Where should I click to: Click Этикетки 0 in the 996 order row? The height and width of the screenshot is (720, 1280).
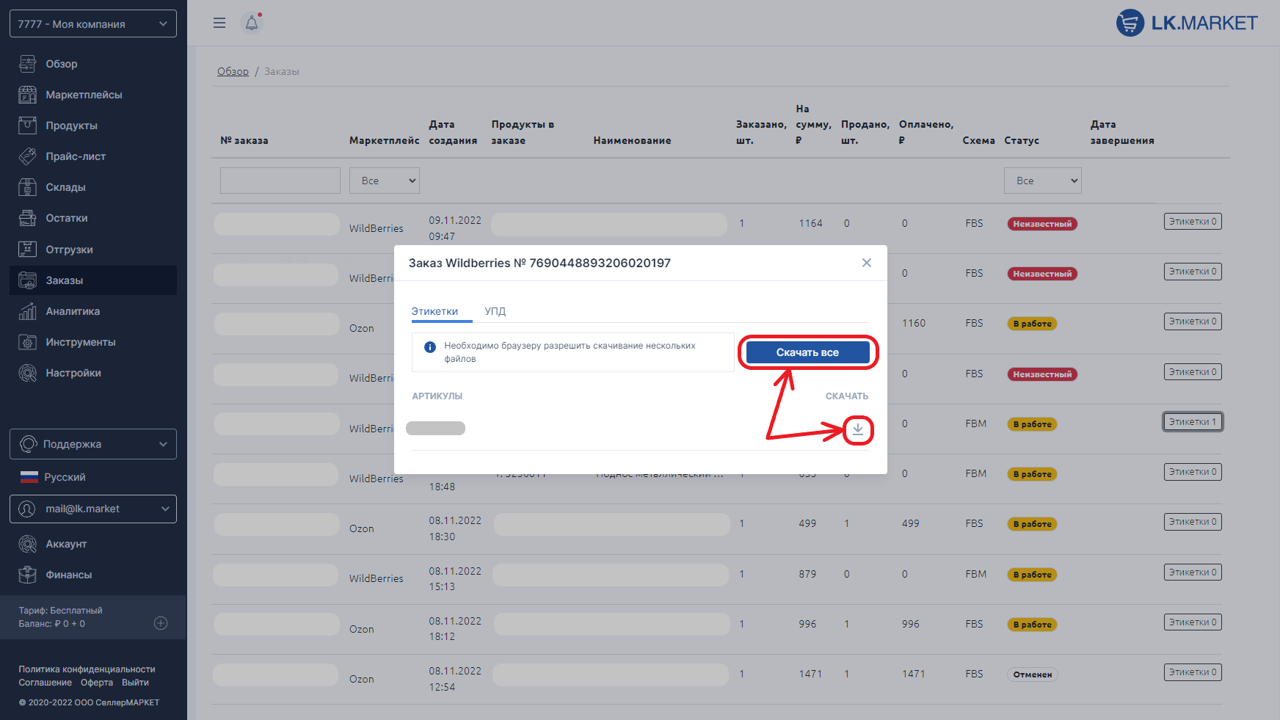1193,622
